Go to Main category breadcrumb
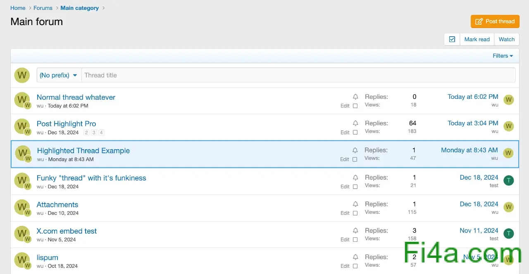The width and height of the screenshot is (529, 274). tap(80, 8)
